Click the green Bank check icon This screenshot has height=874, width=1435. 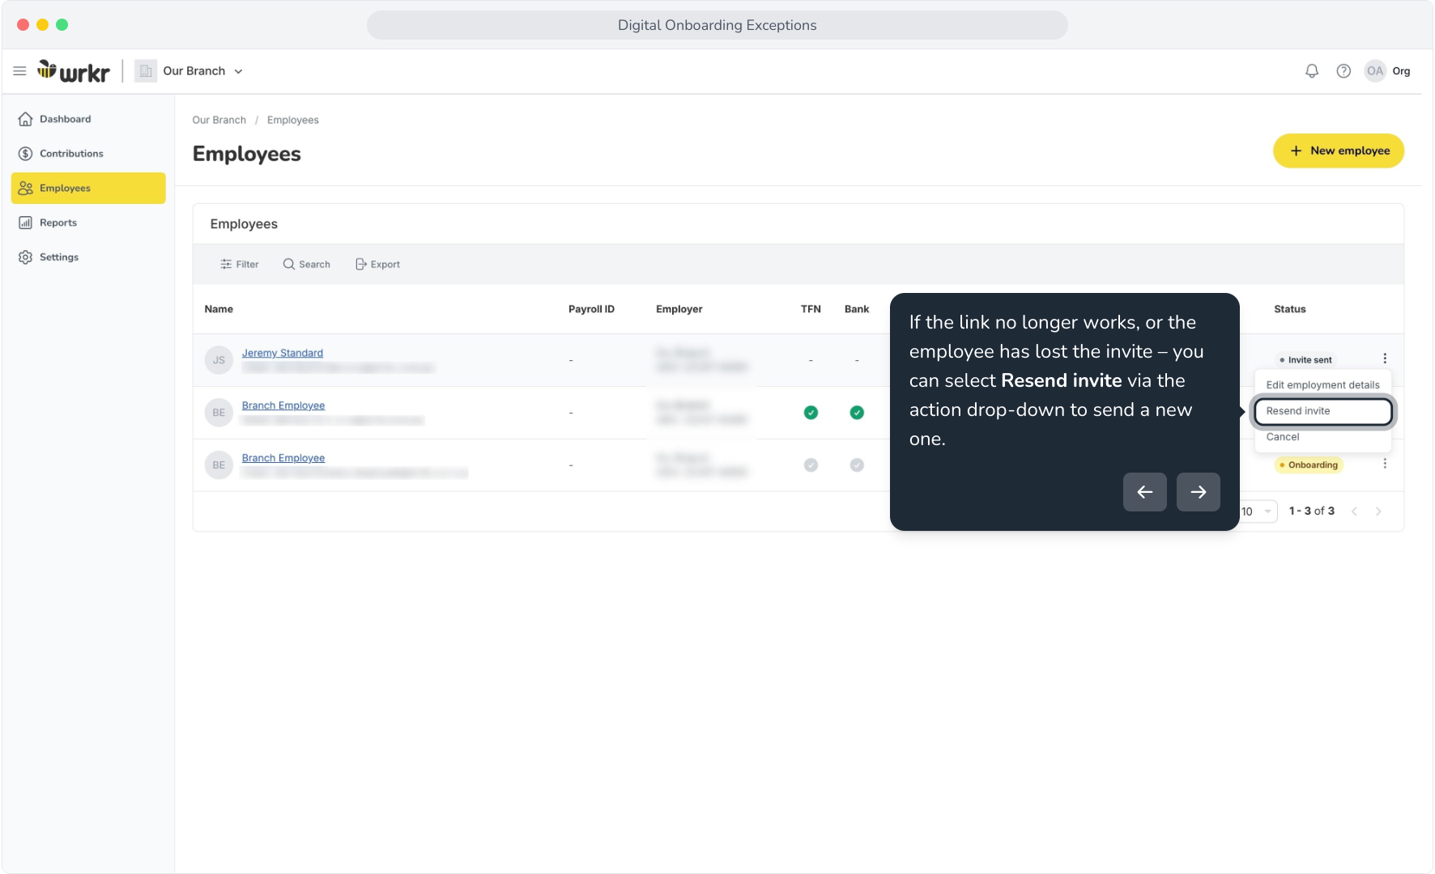coord(857,413)
